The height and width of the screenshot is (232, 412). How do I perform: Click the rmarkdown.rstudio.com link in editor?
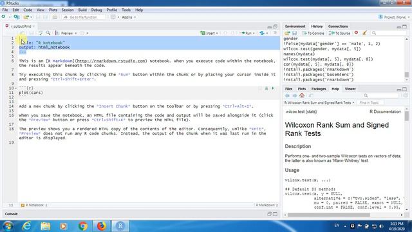coord(111,61)
